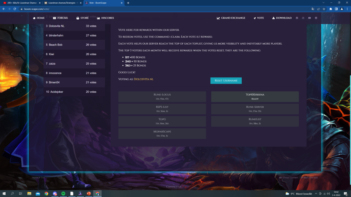Click Mark site read link

click(309, 177)
